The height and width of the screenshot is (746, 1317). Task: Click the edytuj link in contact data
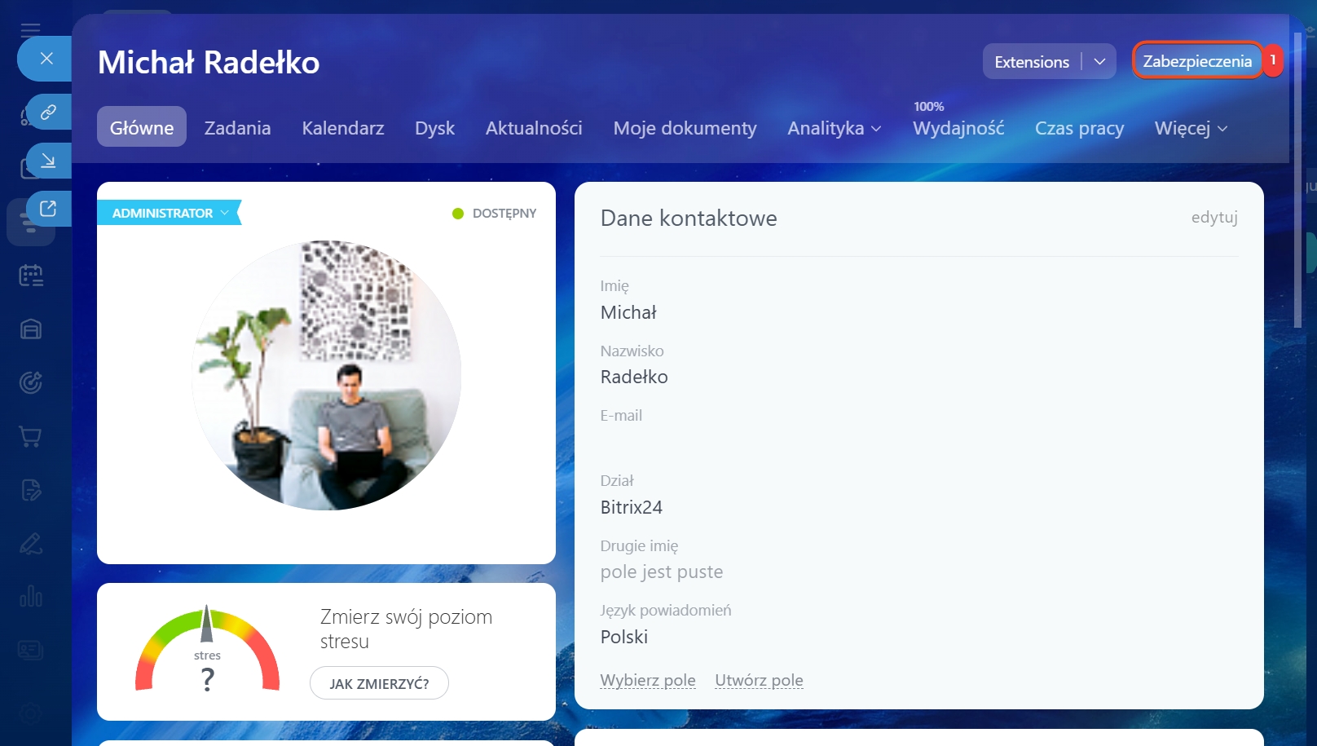[x=1213, y=217]
